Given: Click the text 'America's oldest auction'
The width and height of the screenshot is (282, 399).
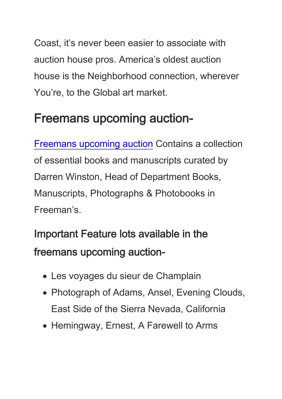Looking at the screenshot, I should 170,60.
